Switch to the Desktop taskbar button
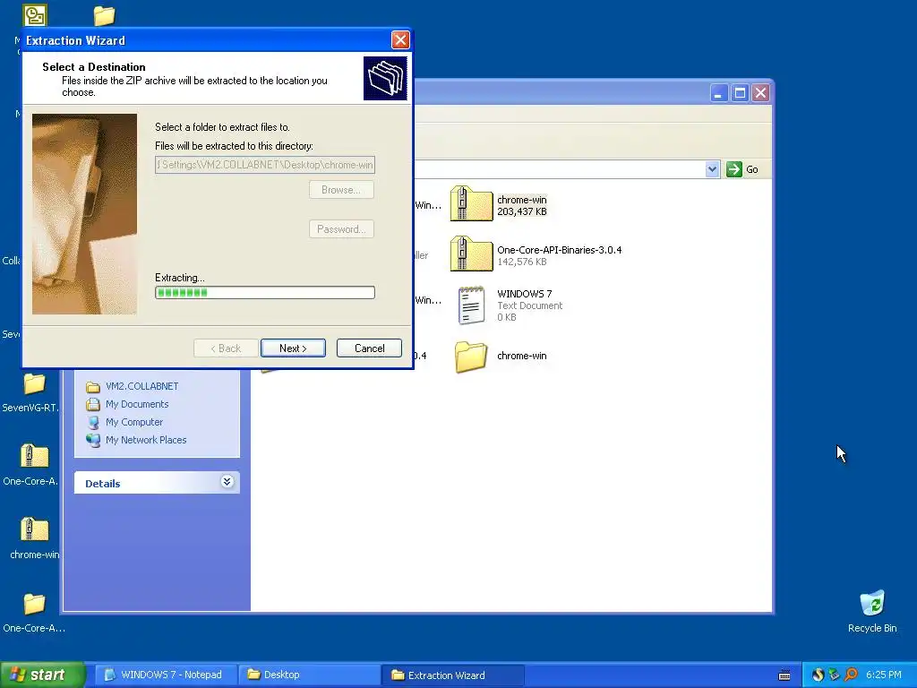 pyautogui.click(x=309, y=675)
